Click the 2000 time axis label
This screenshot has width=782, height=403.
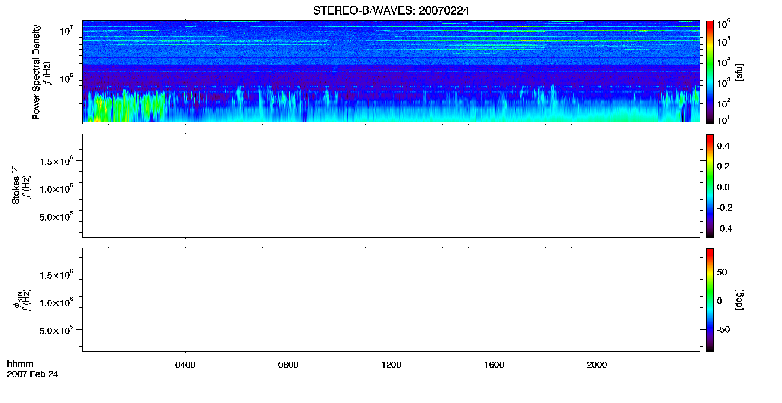point(597,365)
